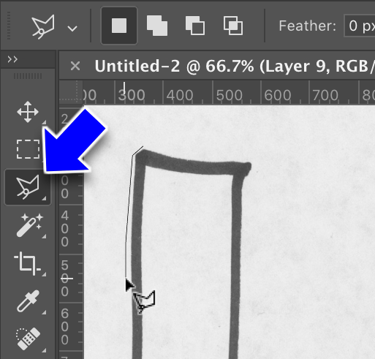375x359 pixels.
Task: Click the Feather value input field
Action: (360, 26)
